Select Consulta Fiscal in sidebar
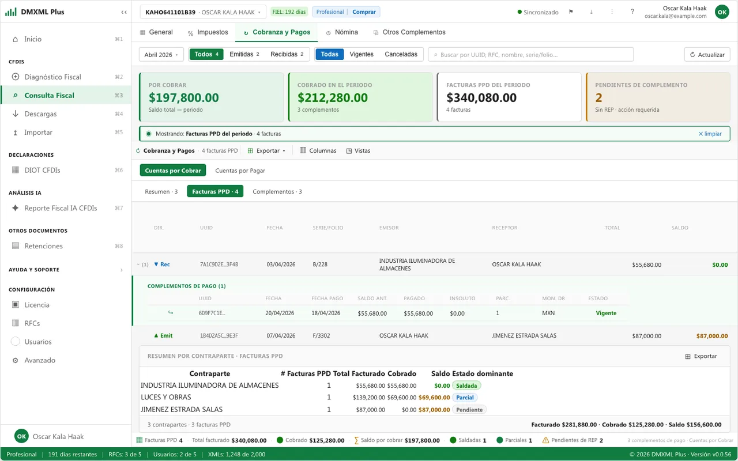Screen dimensions: 738x461 [66, 95]
